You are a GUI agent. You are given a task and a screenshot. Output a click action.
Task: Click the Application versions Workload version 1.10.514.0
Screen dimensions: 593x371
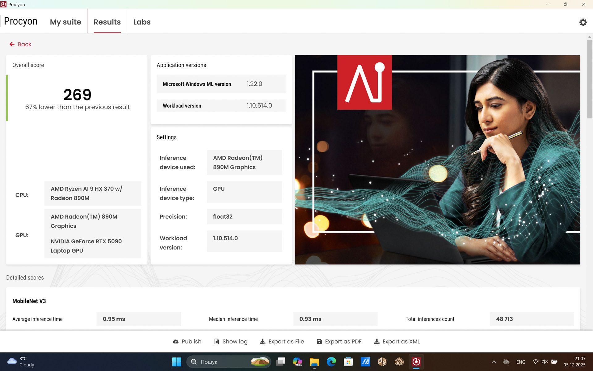[x=259, y=105]
